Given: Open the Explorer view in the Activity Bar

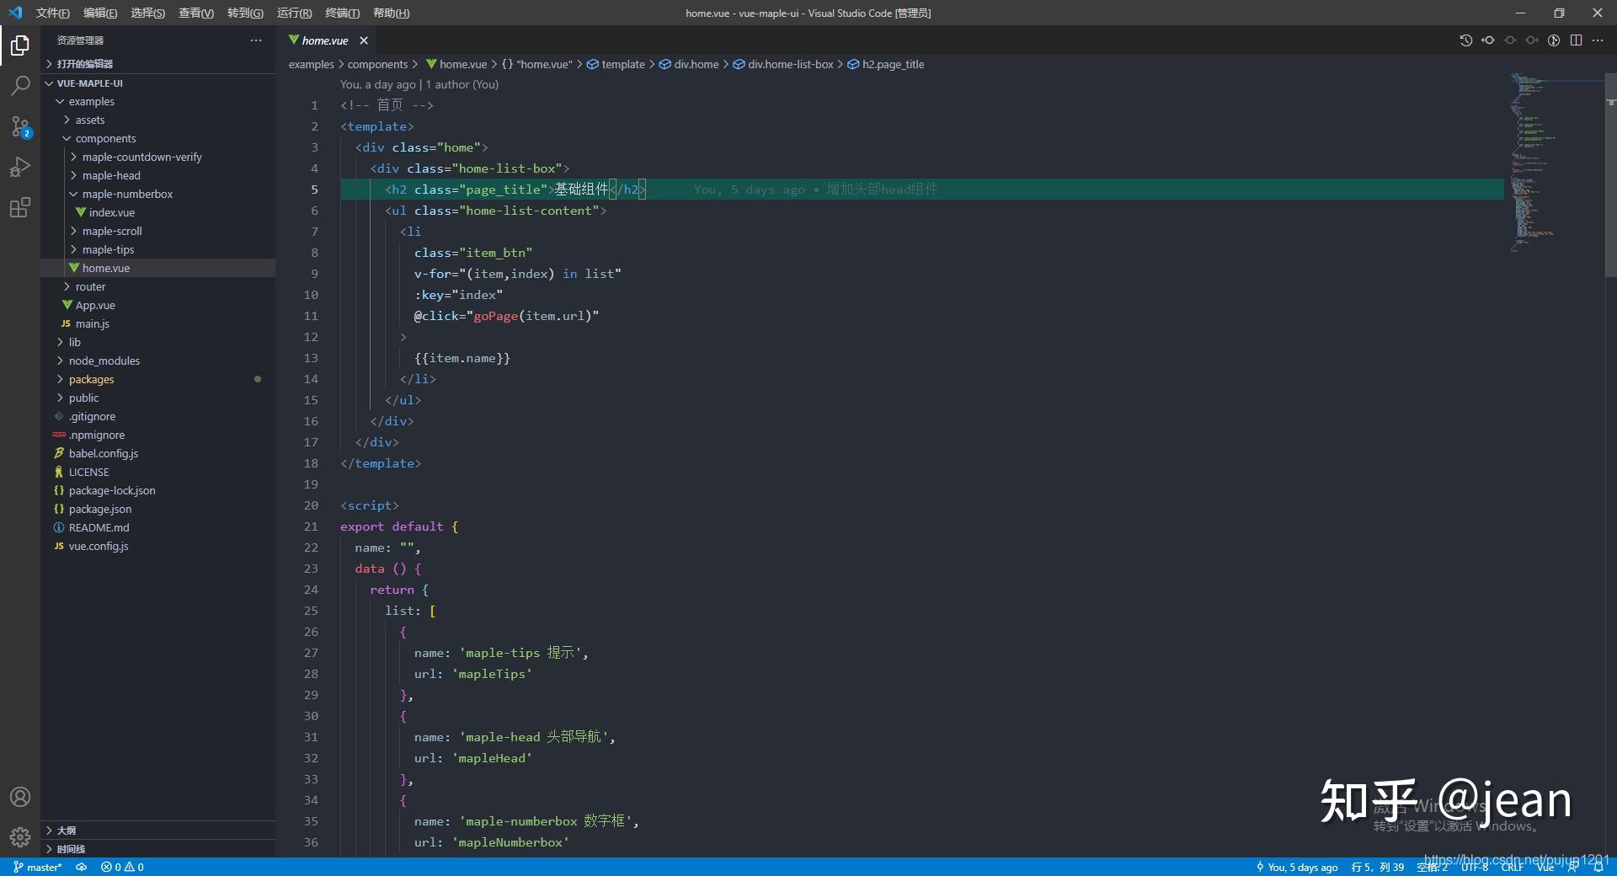Looking at the screenshot, I should [19, 45].
